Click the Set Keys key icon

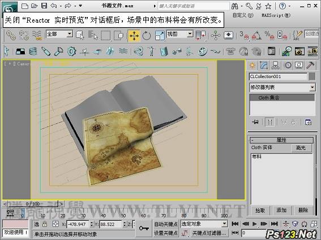click(x=144, y=228)
